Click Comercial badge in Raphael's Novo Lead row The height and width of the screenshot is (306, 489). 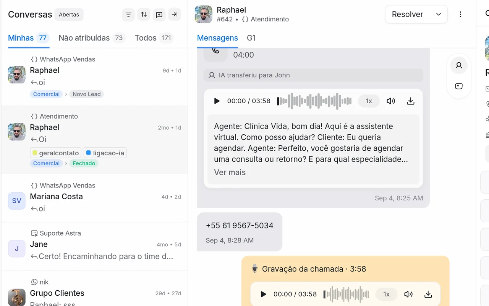point(46,94)
